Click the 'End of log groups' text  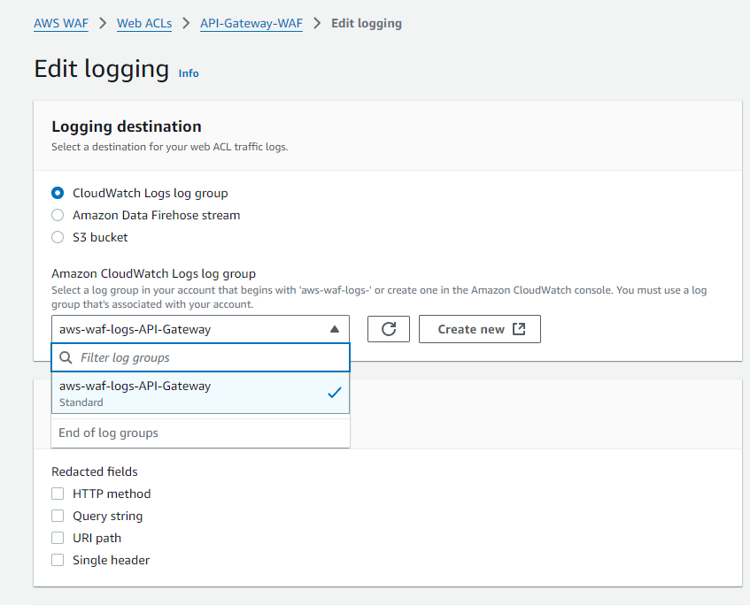pos(109,433)
